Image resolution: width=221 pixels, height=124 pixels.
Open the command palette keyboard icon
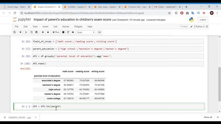pyautogui.click(x=99, y=32)
